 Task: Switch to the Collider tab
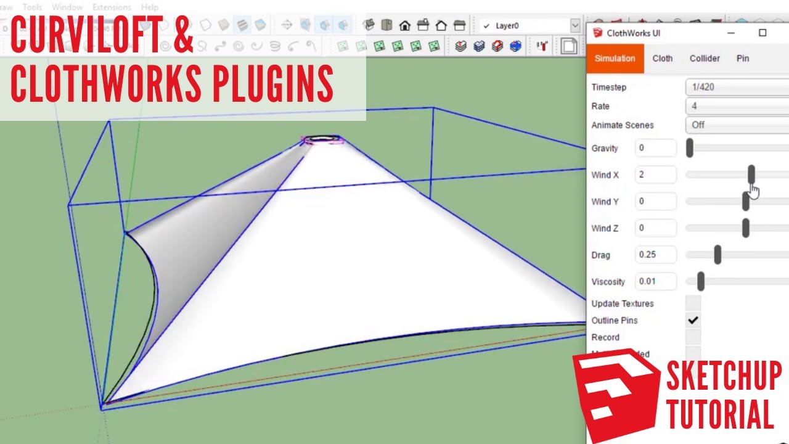click(x=705, y=59)
